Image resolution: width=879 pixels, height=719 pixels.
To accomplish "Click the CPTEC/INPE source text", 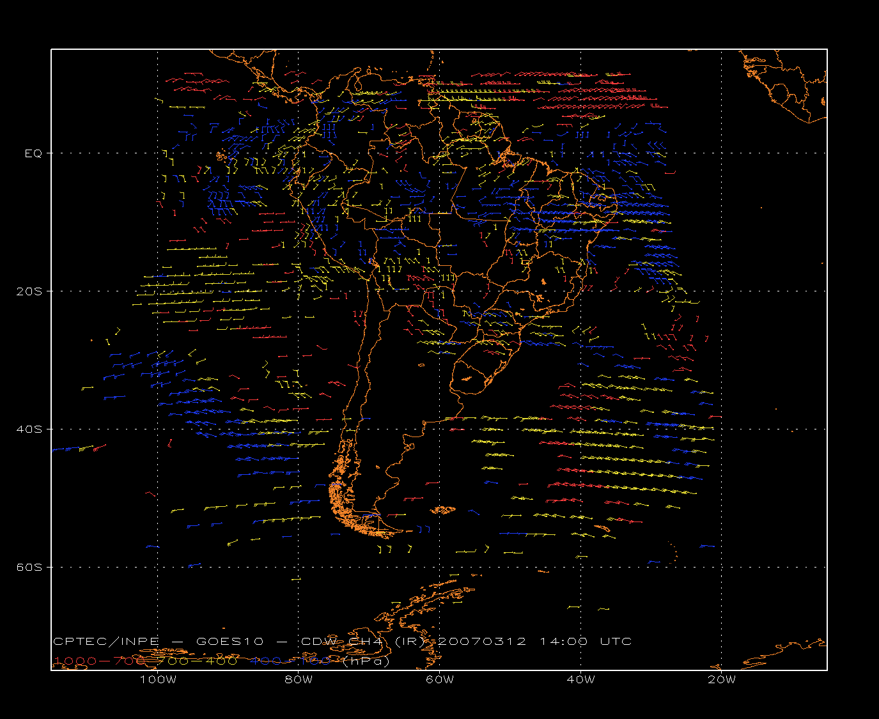I will coord(107,641).
